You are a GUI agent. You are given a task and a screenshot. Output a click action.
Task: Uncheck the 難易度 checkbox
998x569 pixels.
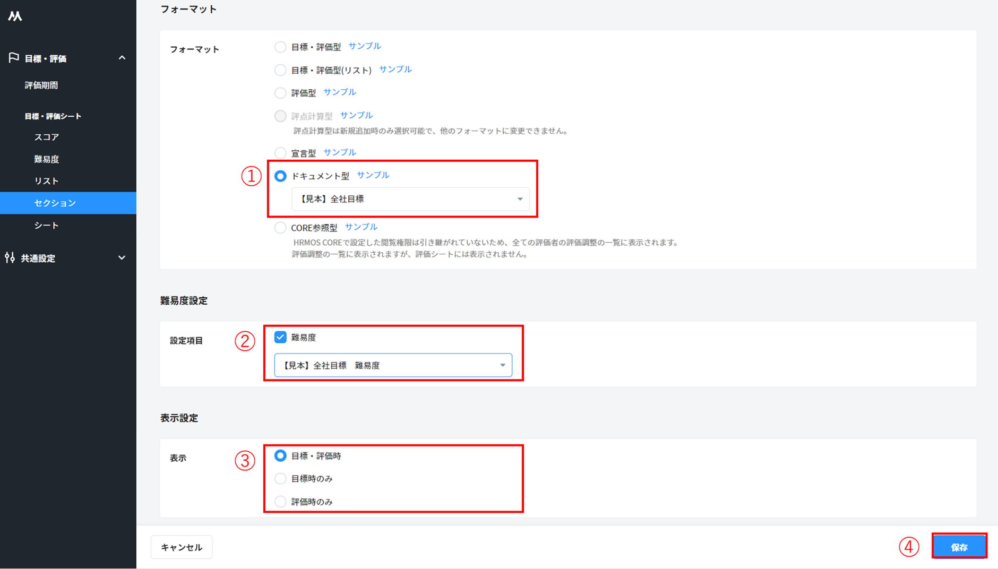(x=280, y=337)
